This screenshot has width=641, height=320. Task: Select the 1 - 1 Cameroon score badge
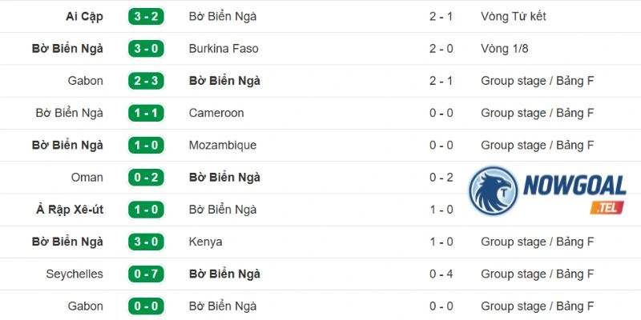pyautogui.click(x=146, y=113)
